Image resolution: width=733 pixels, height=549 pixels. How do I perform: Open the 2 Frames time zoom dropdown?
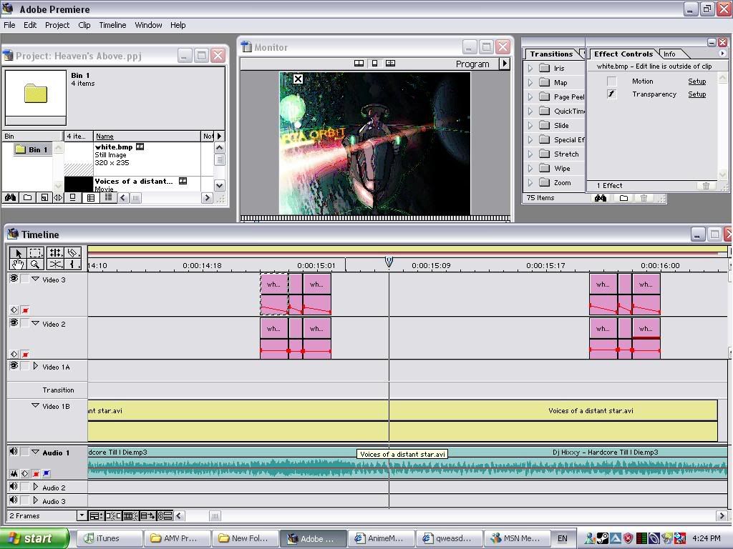point(82,515)
